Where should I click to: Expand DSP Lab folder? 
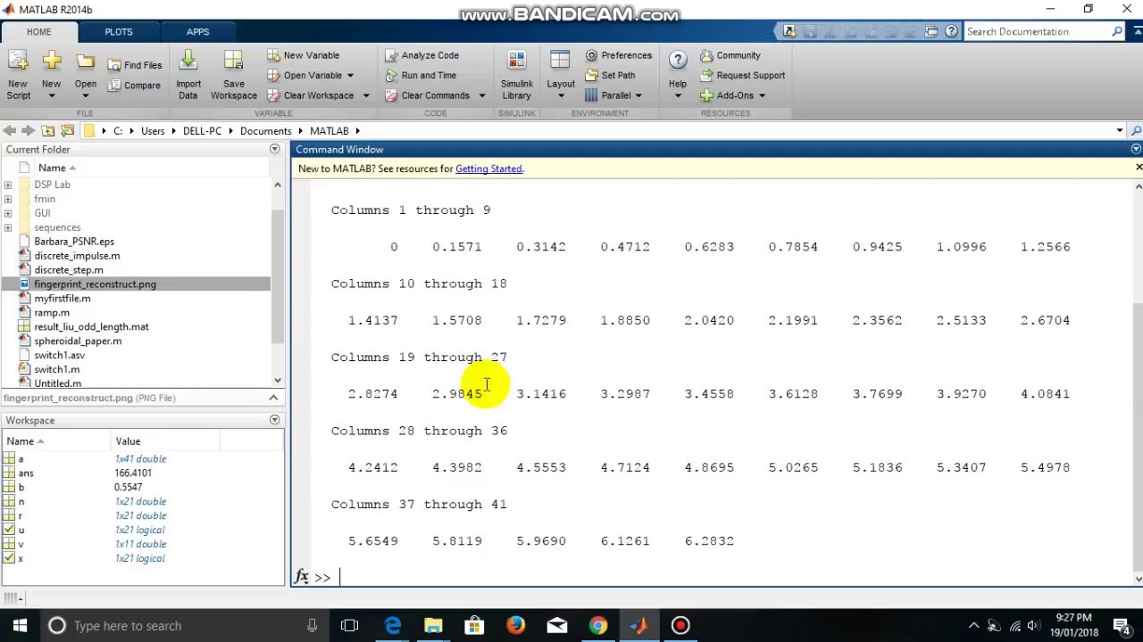(8, 185)
